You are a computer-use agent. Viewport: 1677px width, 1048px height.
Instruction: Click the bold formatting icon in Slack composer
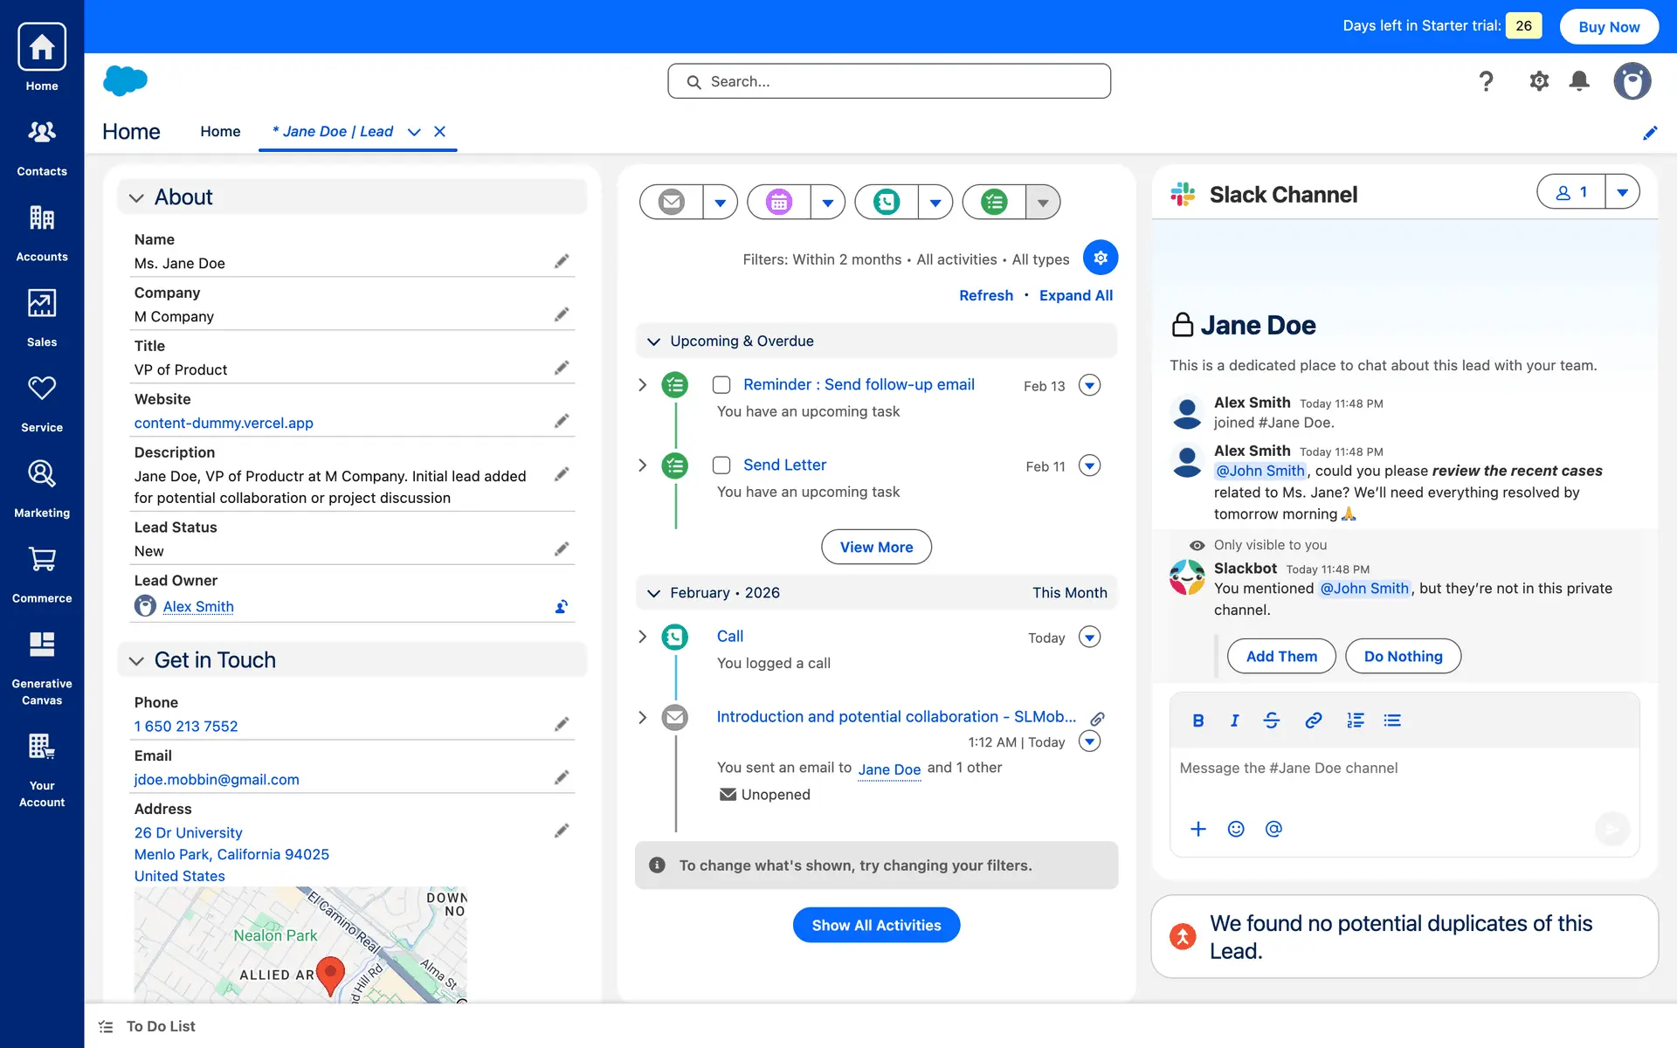pyautogui.click(x=1197, y=720)
